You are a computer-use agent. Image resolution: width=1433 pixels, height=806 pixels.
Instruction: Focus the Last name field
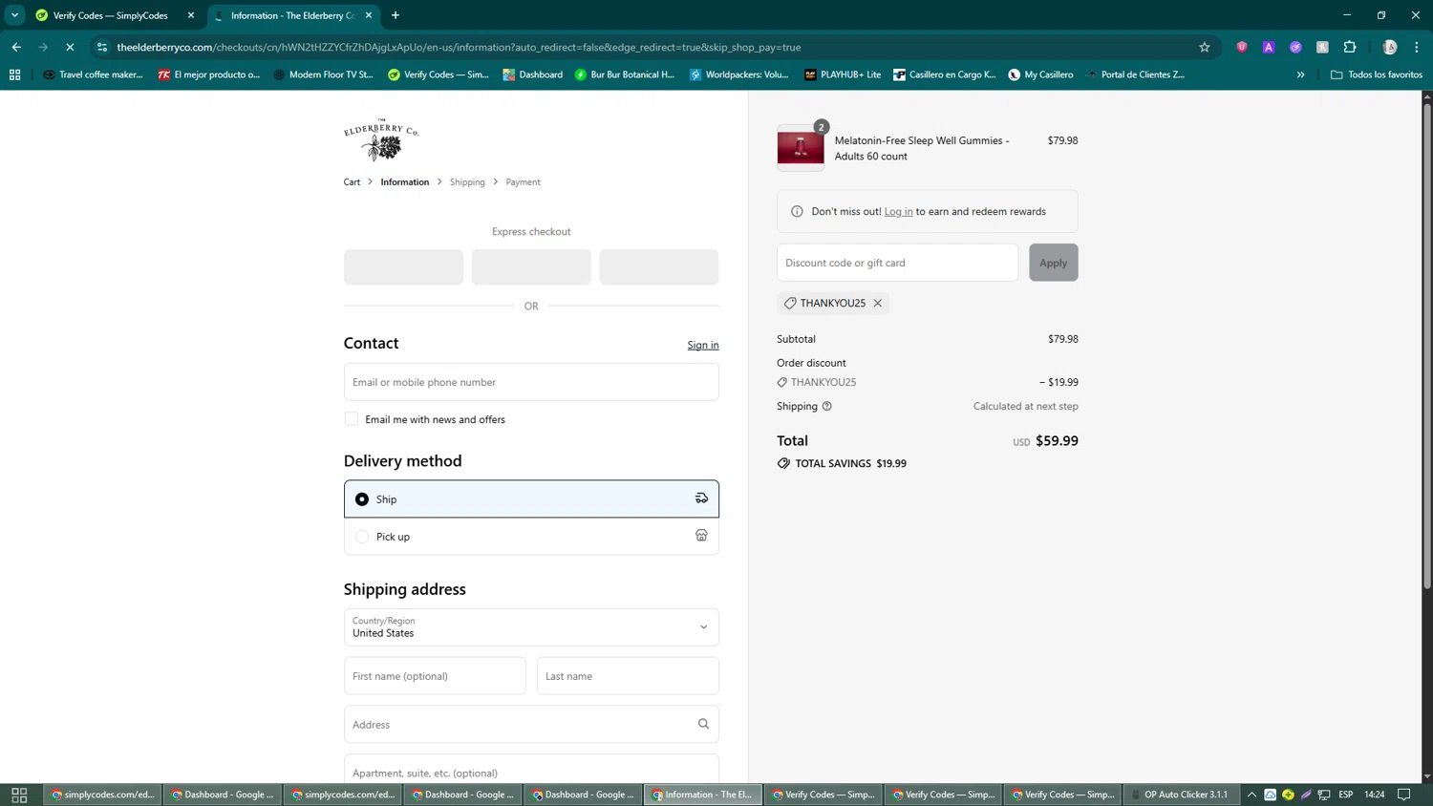click(628, 676)
